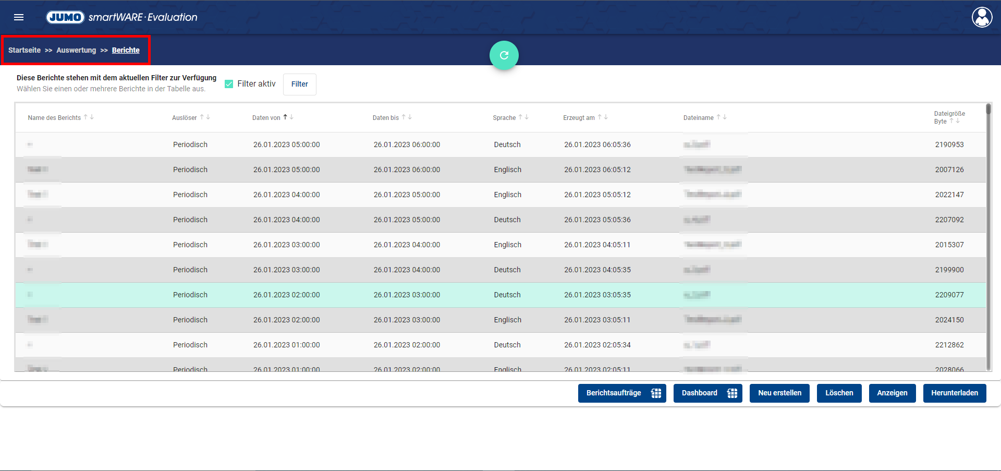Click the file size 2015307 cell
The image size is (1001, 471).
[949, 245]
